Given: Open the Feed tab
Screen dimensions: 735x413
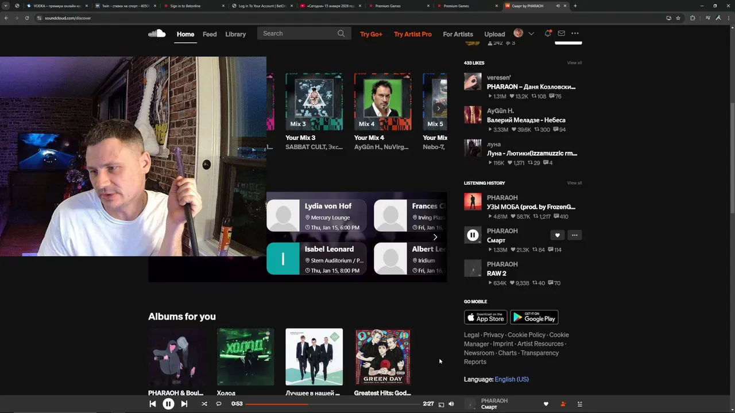Looking at the screenshot, I should pyautogui.click(x=210, y=34).
